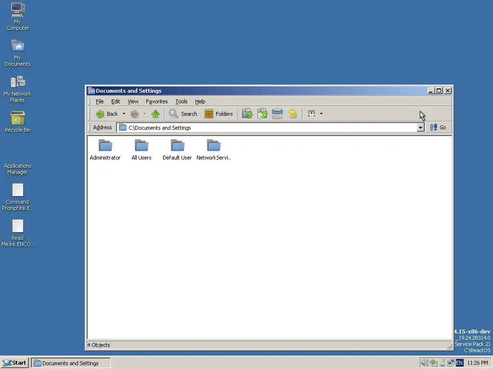Click the '4 Objects' status bar text
The image size is (493, 369).
[x=99, y=345]
